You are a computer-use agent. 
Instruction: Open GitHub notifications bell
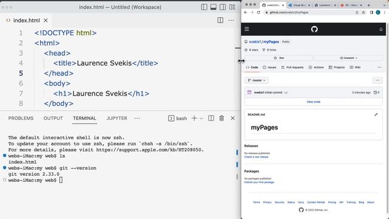pos(381,29)
